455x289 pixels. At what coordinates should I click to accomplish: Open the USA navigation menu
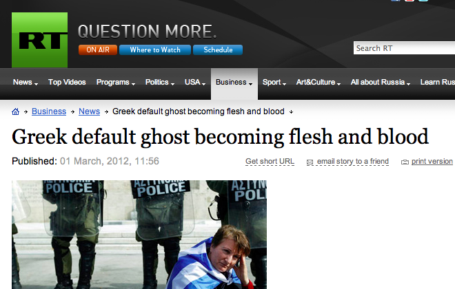pyautogui.click(x=195, y=83)
